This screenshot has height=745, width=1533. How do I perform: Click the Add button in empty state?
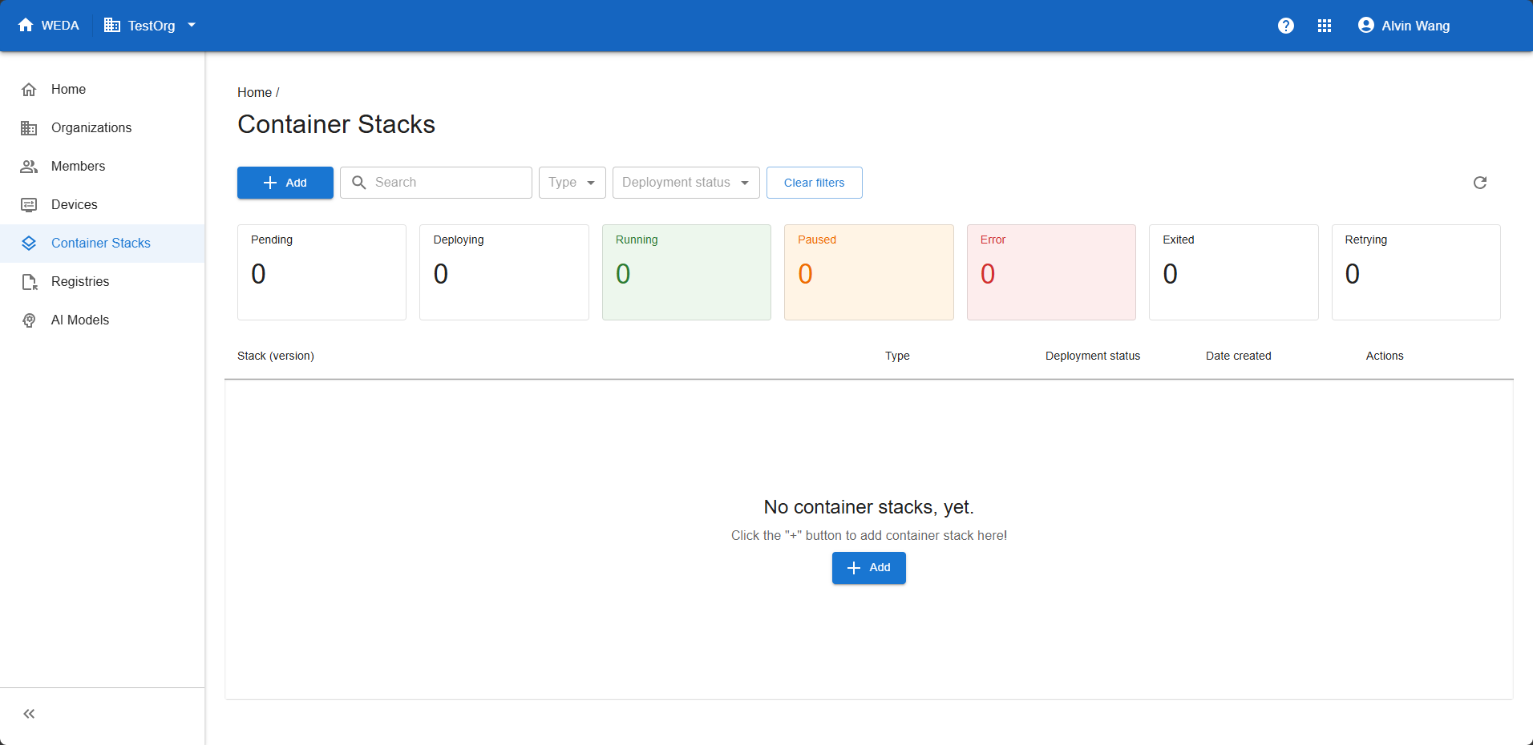(869, 568)
